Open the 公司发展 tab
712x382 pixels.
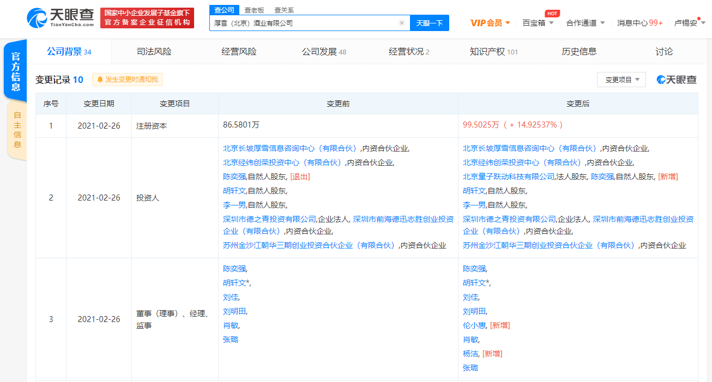[324, 52]
